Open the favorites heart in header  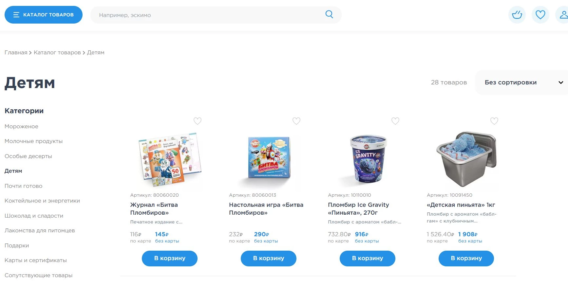pos(540,15)
